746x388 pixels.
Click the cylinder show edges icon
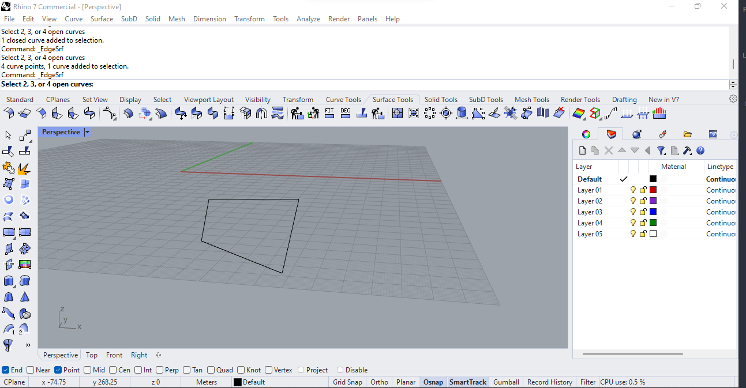pos(462,112)
